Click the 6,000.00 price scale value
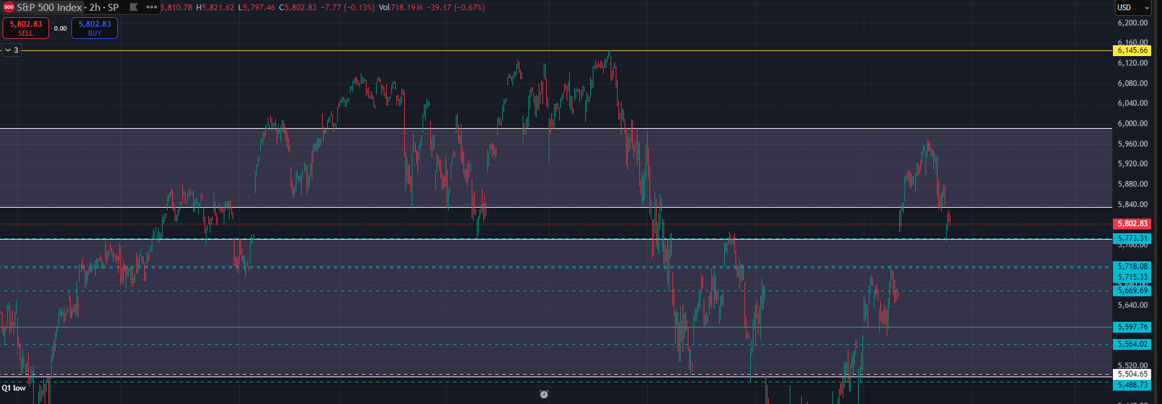The image size is (1162, 404). pos(1132,124)
